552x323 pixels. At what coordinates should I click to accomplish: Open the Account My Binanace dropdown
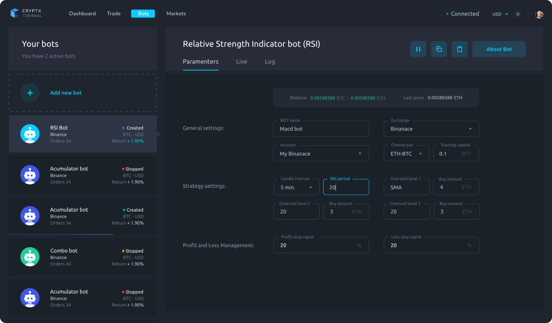[x=321, y=153]
